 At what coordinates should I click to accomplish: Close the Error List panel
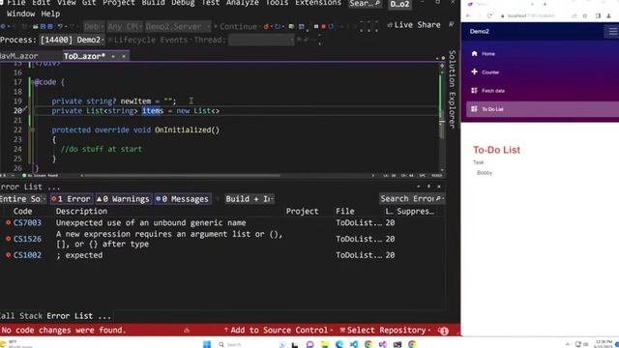click(x=439, y=187)
